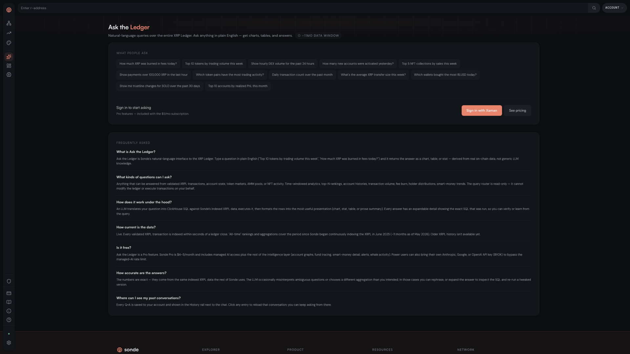Click the See pricing button
The image size is (630, 354).
pyautogui.click(x=517, y=110)
